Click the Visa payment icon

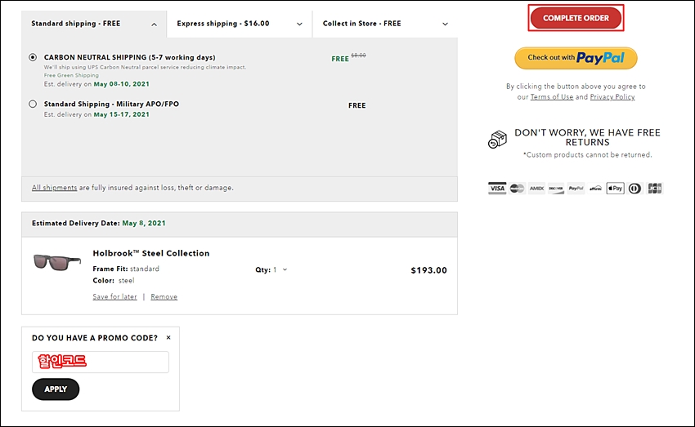tap(497, 189)
